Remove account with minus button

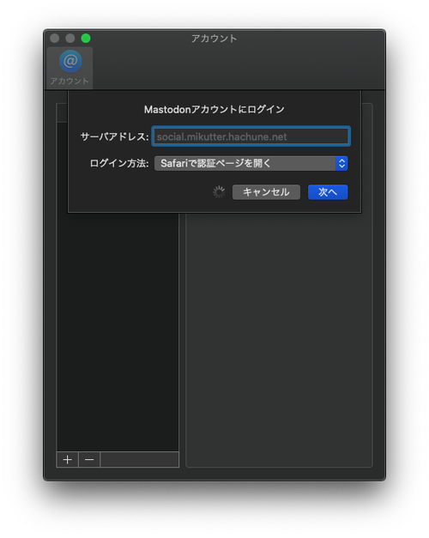(x=89, y=459)
